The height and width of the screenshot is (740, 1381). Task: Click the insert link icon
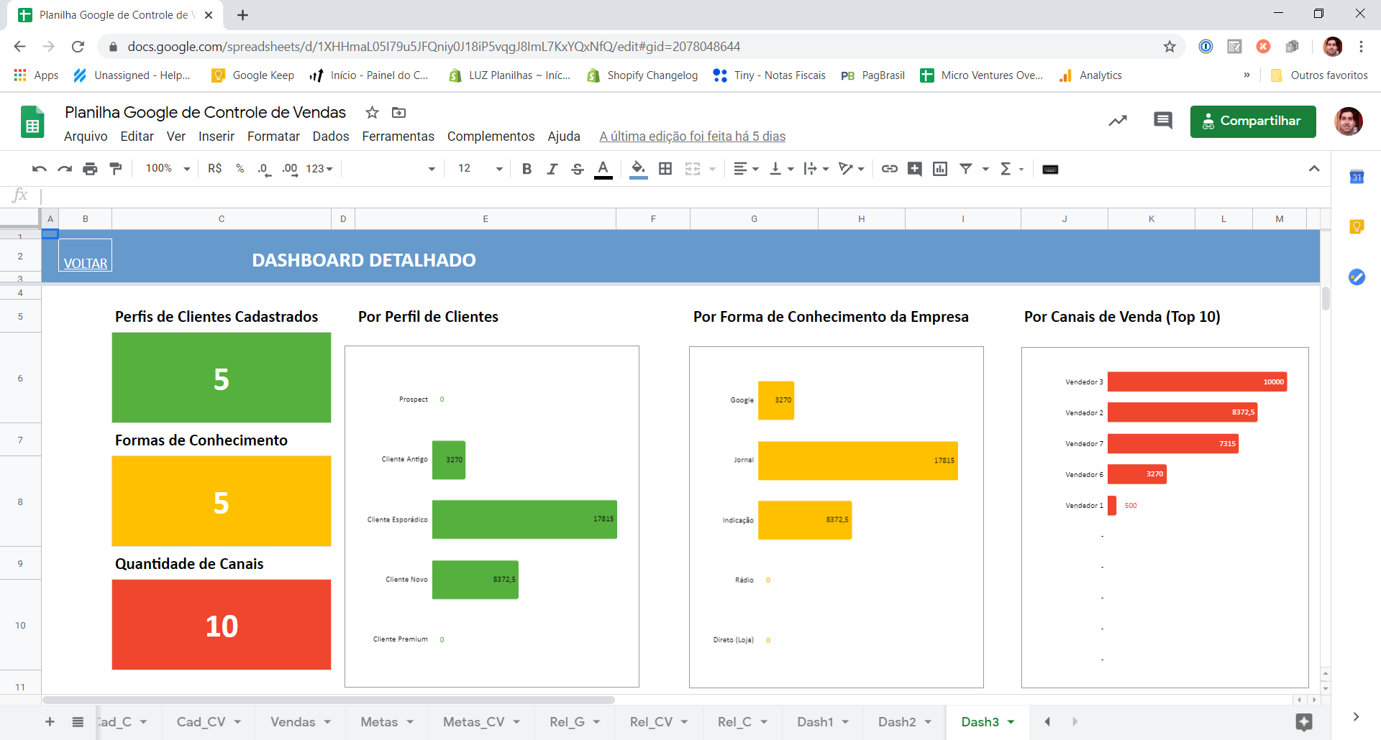point(890,169)
